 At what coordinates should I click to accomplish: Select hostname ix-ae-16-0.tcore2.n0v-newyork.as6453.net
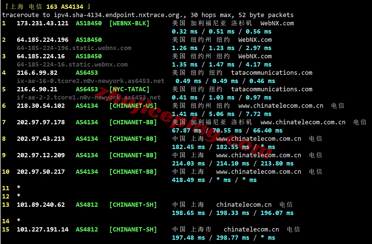91,81
